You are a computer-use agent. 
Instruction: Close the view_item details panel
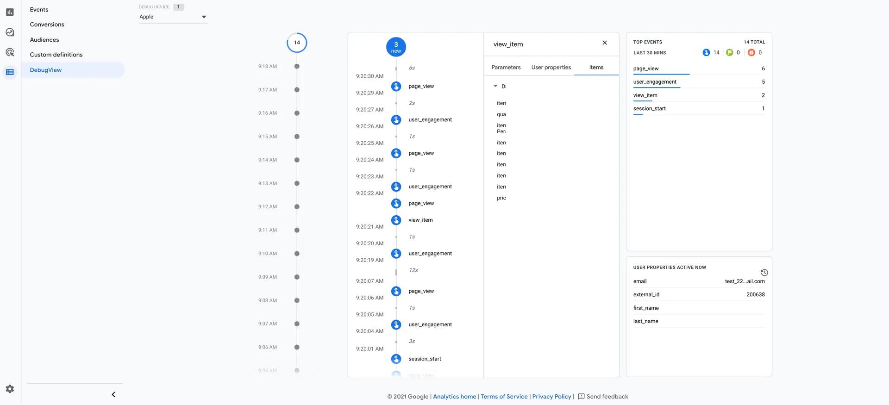(605, 43)
